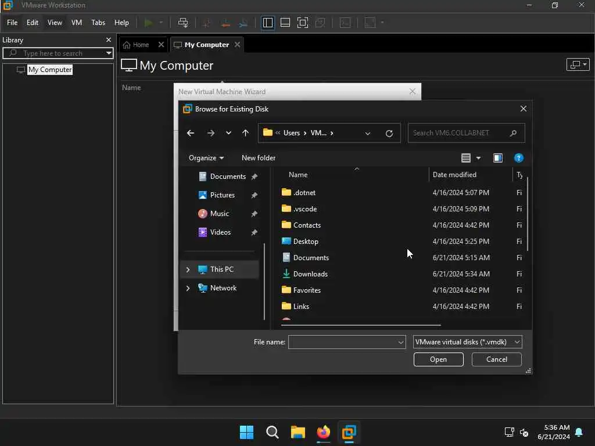Image resolution: width=595 pixels, height=446 pixels.
Task: Expand This PC in navigation pane
Action: click(x=188, y=269)
